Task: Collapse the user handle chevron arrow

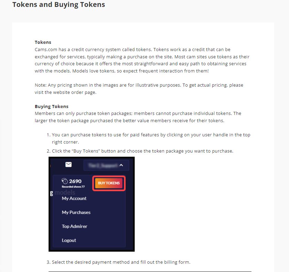Action: point(121,165)
